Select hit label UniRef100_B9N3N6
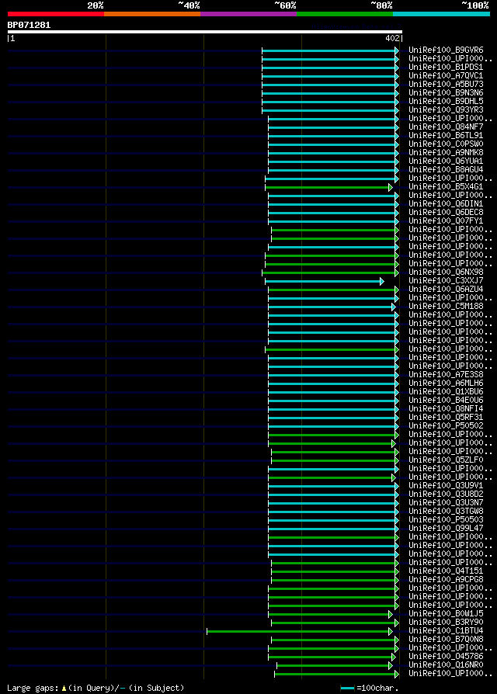Image resolution: width=497 pixels, height=694 pixels. point(446,93)
